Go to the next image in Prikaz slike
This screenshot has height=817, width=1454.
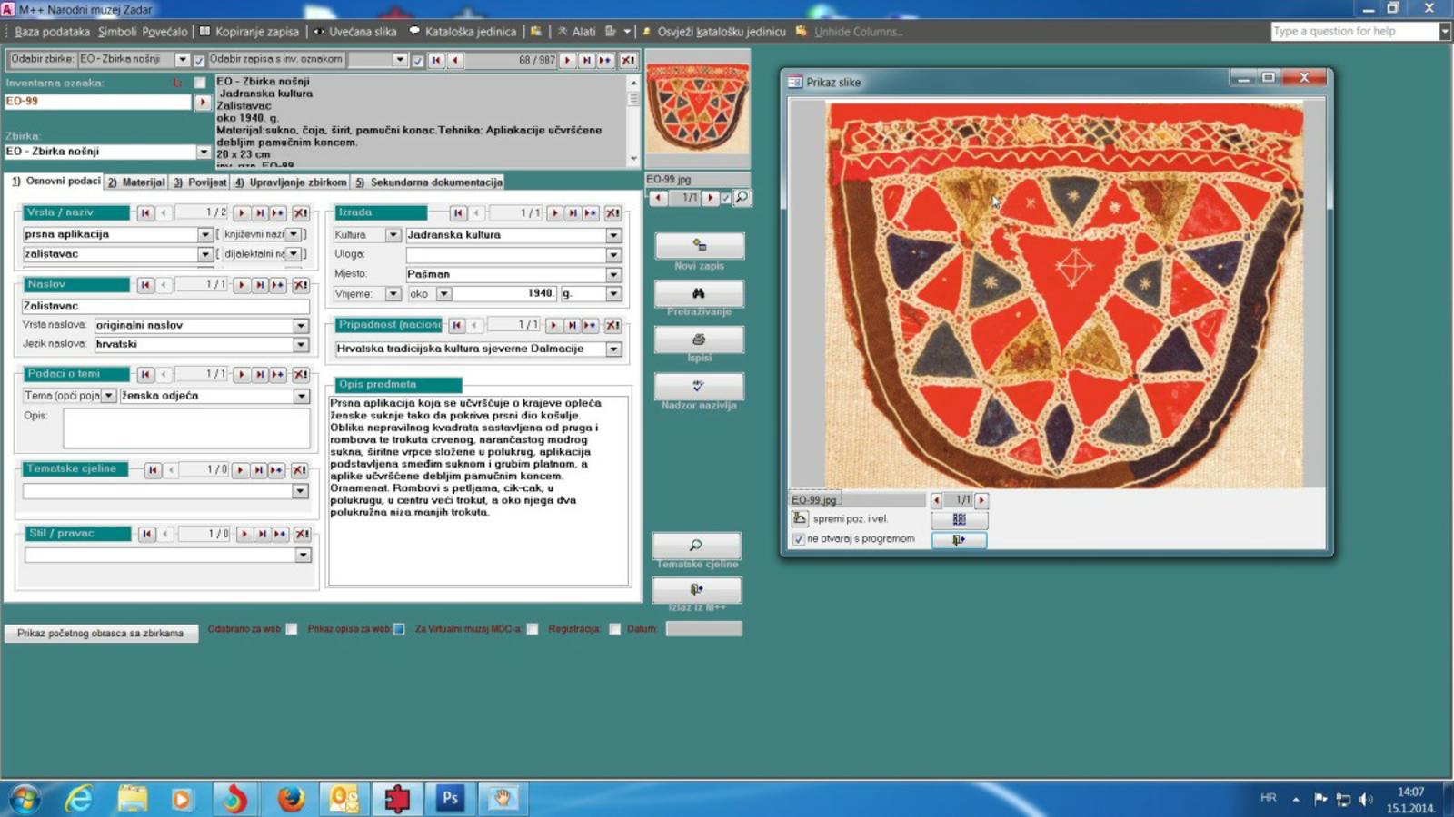point(981,500)
